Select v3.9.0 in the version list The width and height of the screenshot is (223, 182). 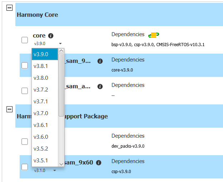tap(45, 54)
